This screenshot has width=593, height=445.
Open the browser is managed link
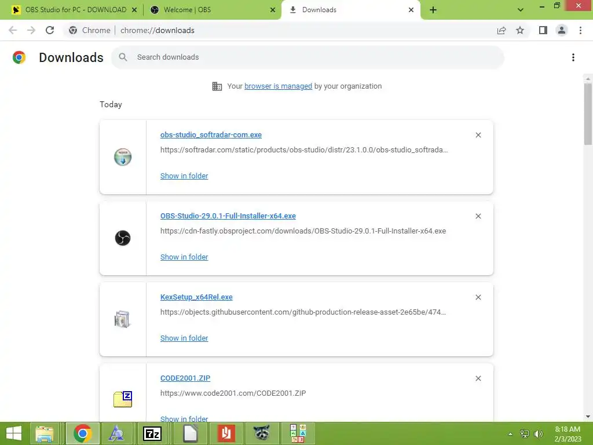(x=278, y=86)
